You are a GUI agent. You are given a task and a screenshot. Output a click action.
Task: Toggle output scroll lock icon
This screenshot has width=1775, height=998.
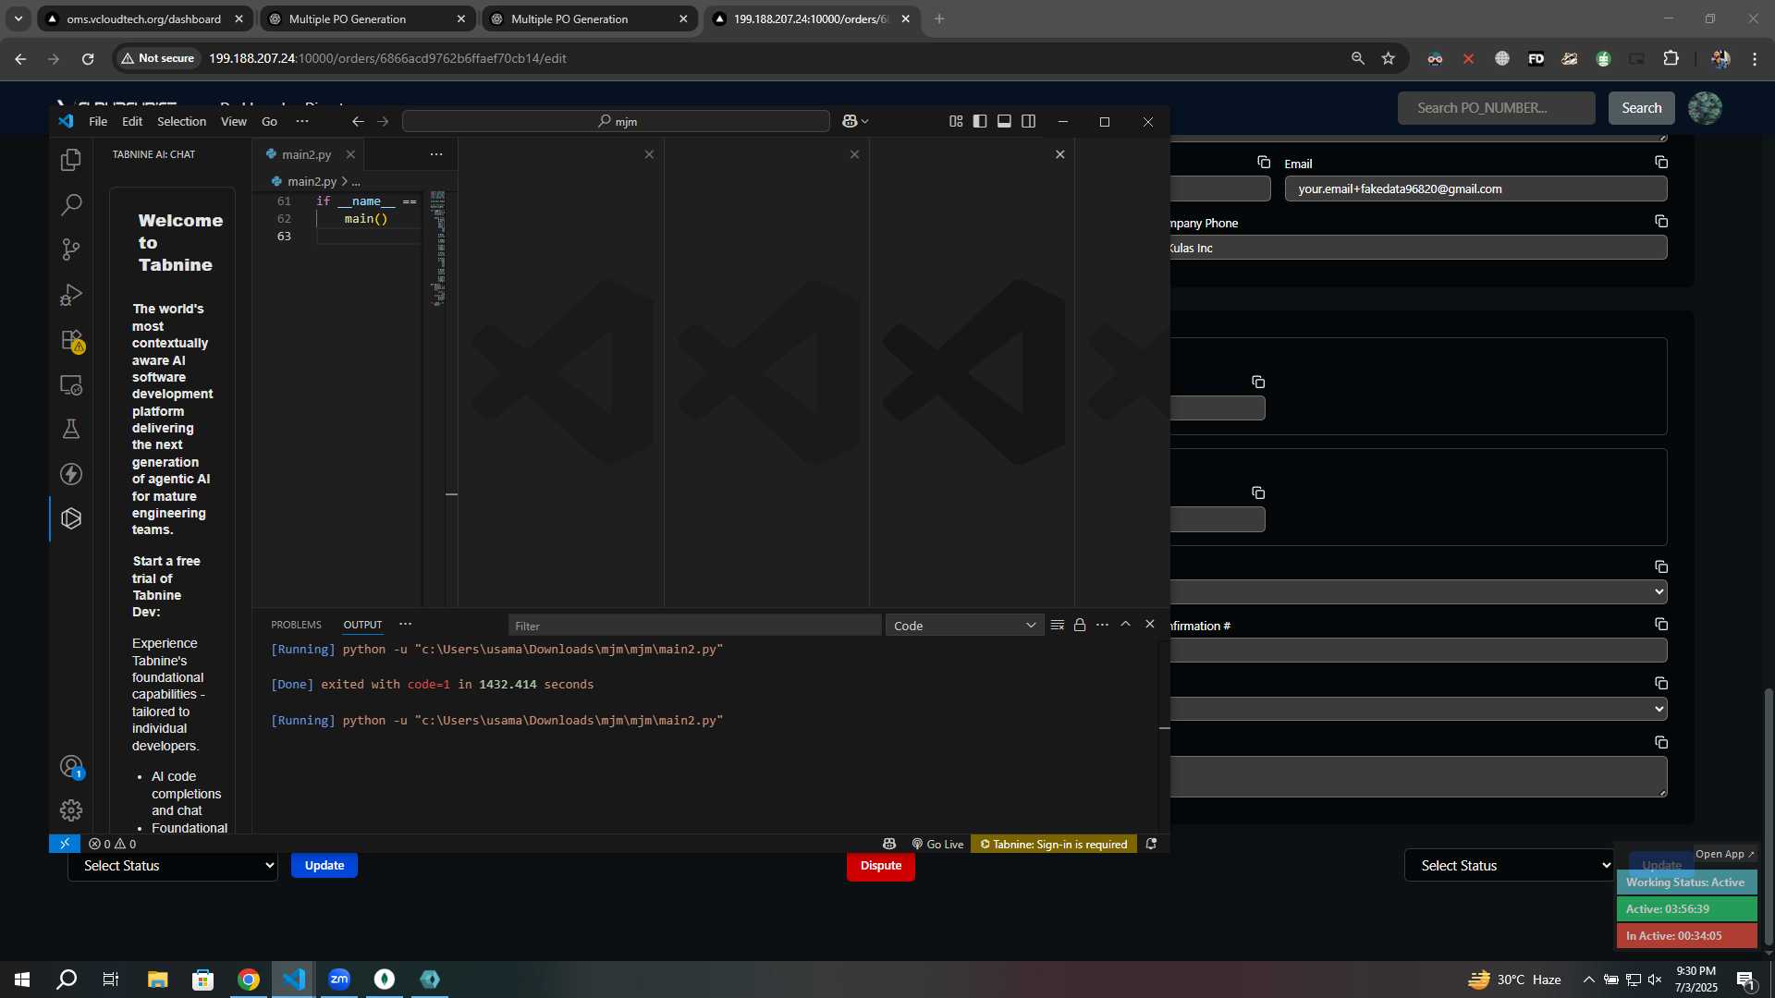click(1080, 625)
